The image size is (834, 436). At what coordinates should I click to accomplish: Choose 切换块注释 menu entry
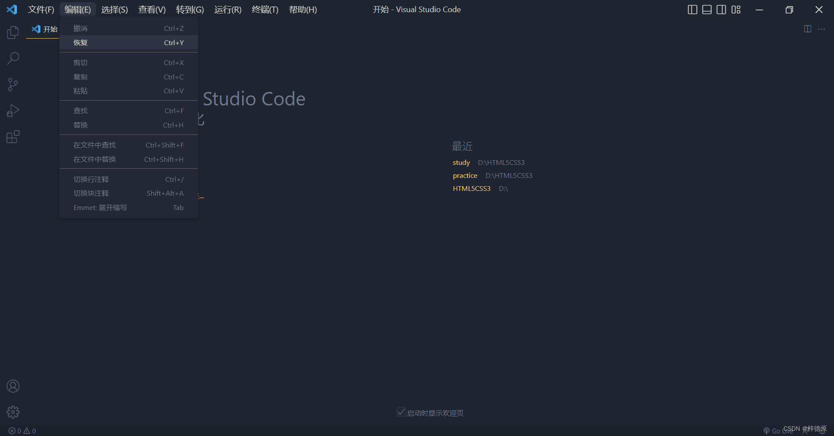pyautogui.click(x=129, y=193)
